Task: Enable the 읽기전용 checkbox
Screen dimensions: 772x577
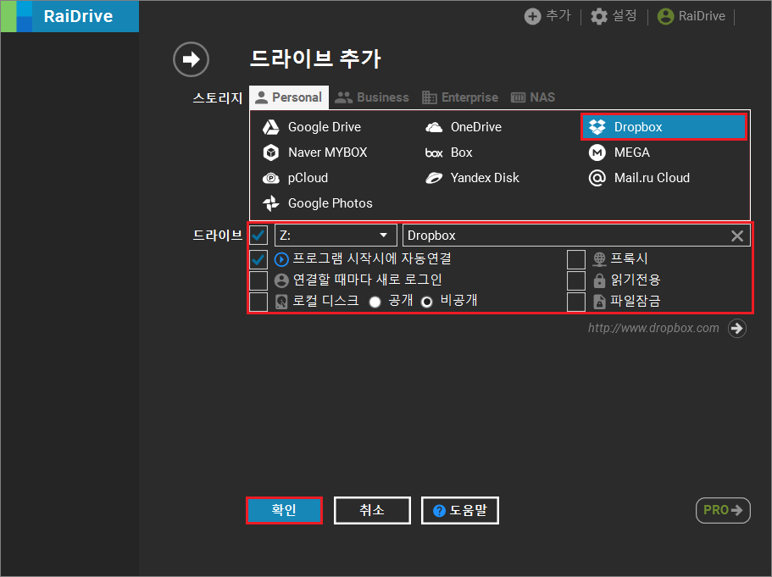Action: [x=576, y=280]
